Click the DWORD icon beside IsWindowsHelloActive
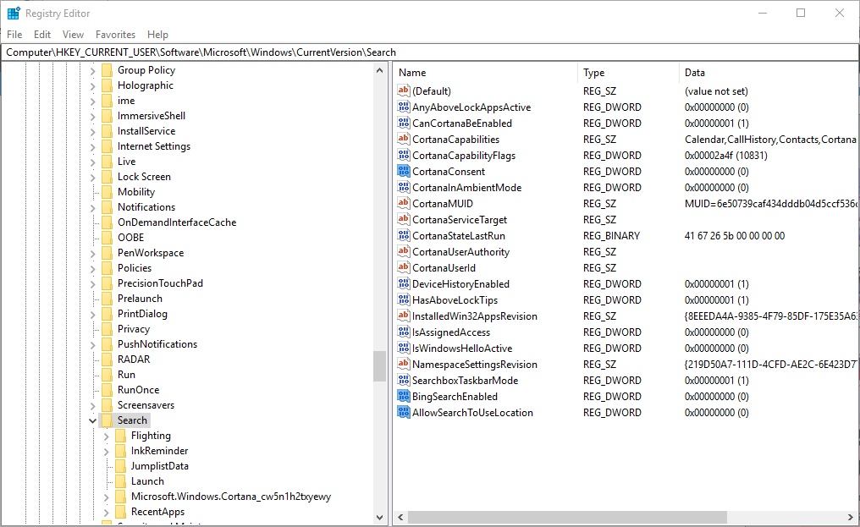This screenshot has width=860, height=527. coord(404,348)
